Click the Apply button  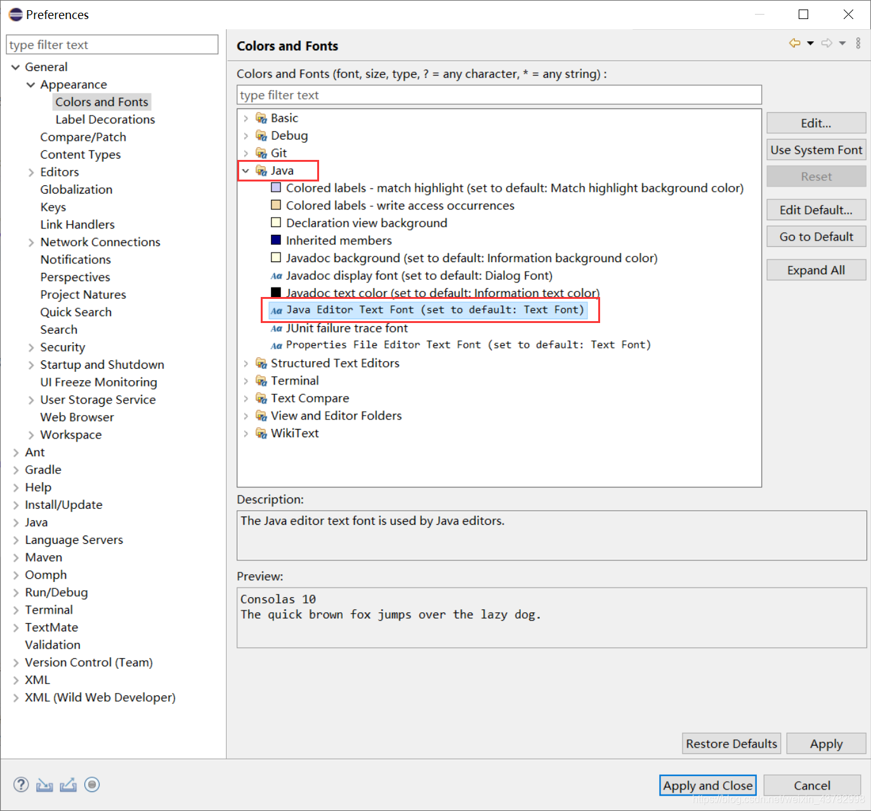pyautogui.click(x=827, y=744)
